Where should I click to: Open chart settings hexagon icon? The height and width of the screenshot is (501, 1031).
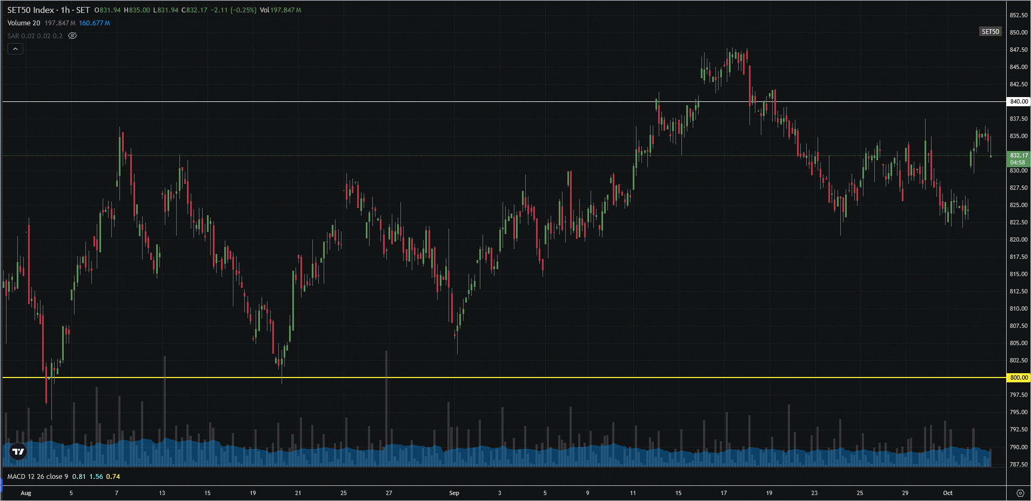(x=1020, y=493)
